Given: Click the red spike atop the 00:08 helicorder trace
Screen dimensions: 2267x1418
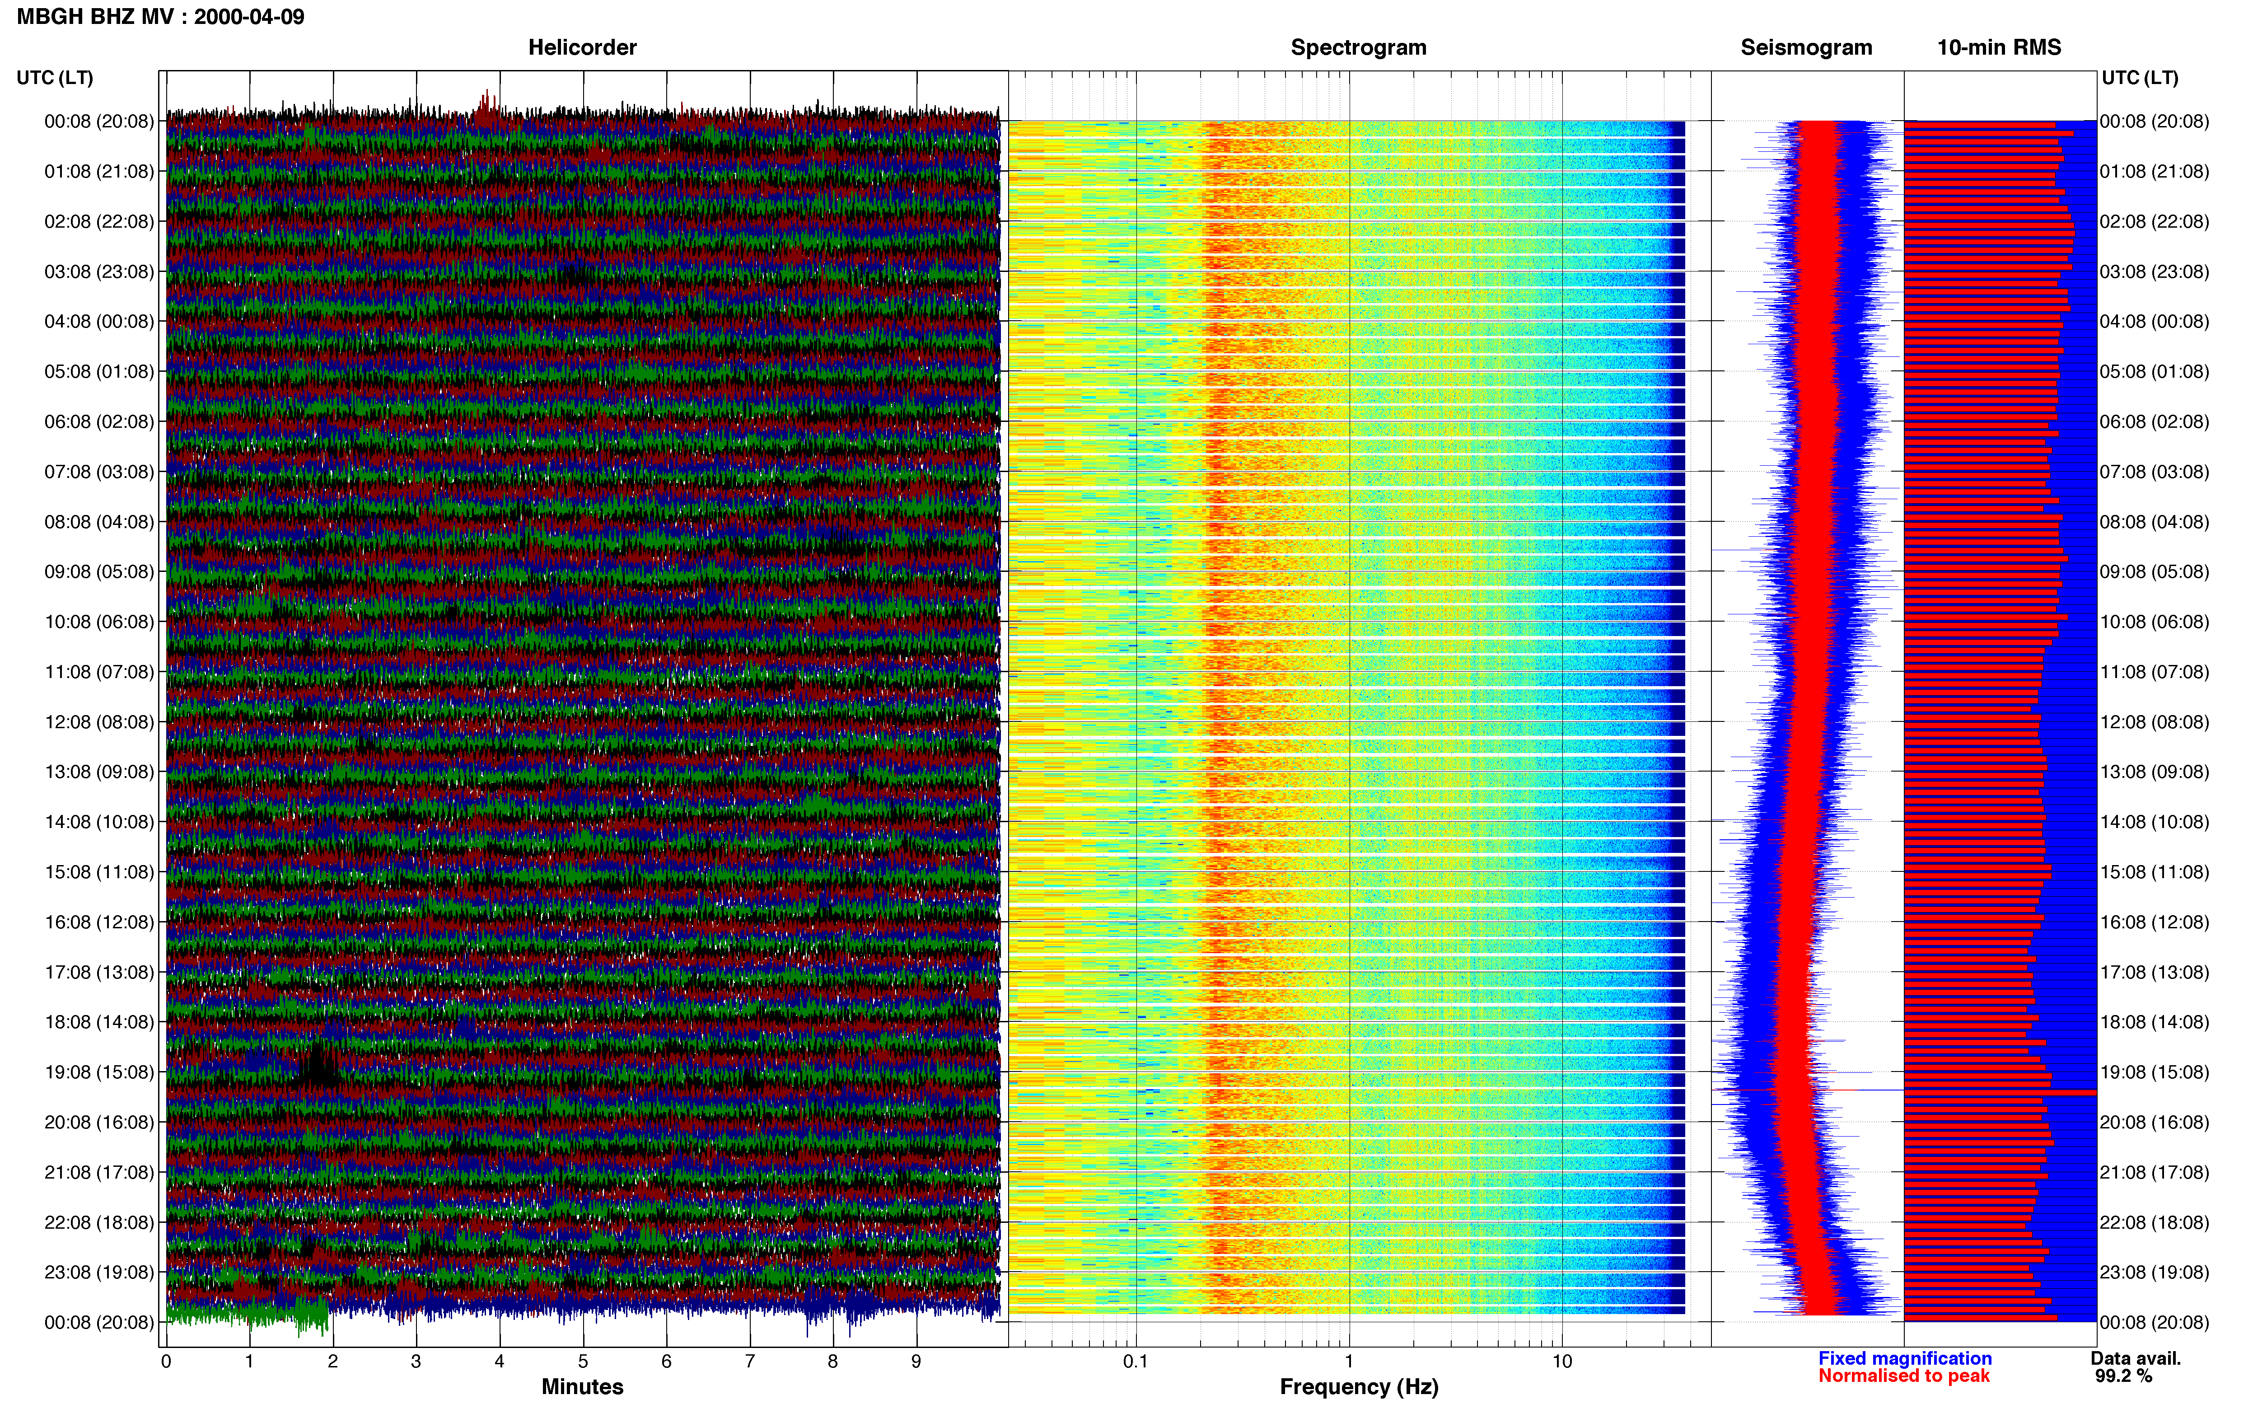Looking at the screenshot, I should tap(486, 105).
